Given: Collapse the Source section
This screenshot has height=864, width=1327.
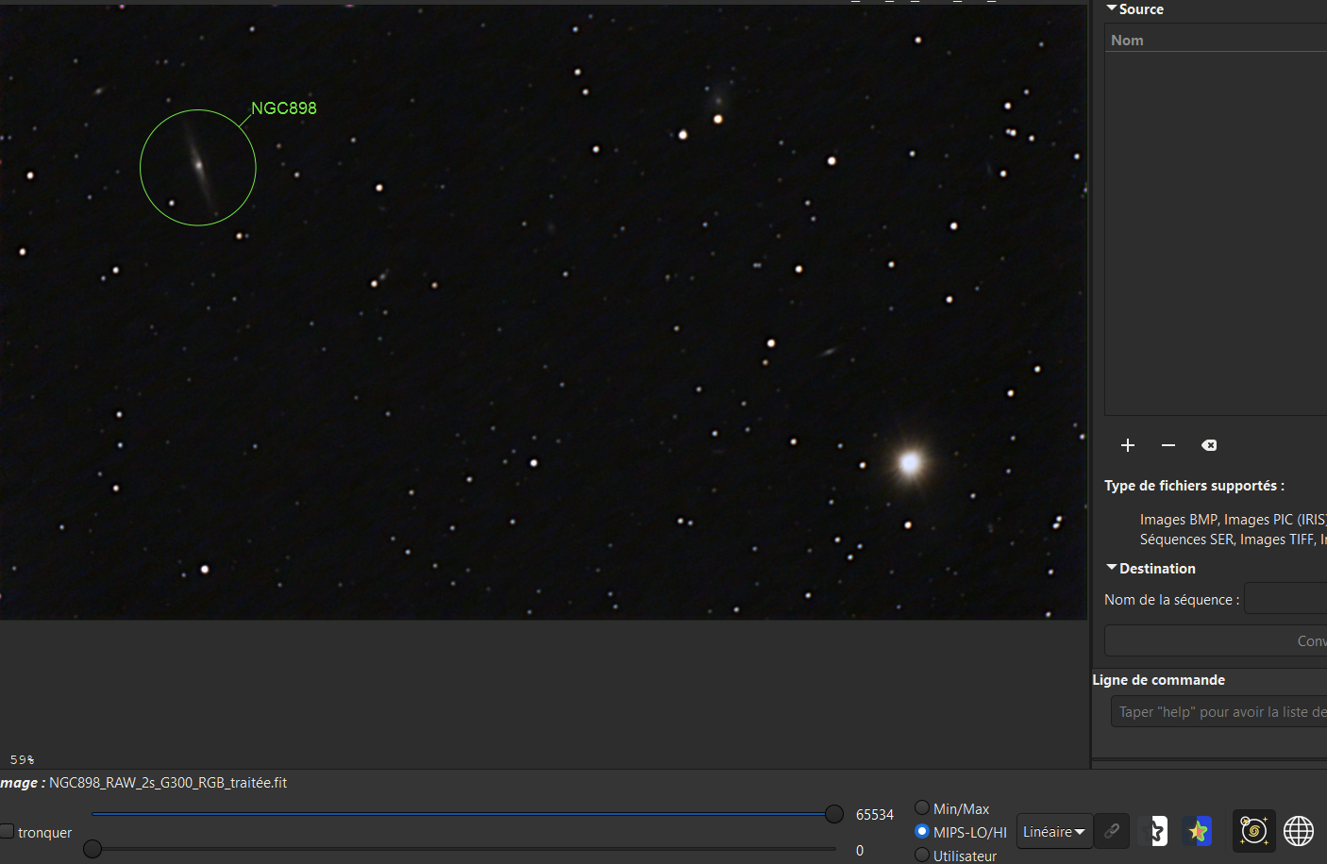Looking at the screenshot, I should 1112,8.
